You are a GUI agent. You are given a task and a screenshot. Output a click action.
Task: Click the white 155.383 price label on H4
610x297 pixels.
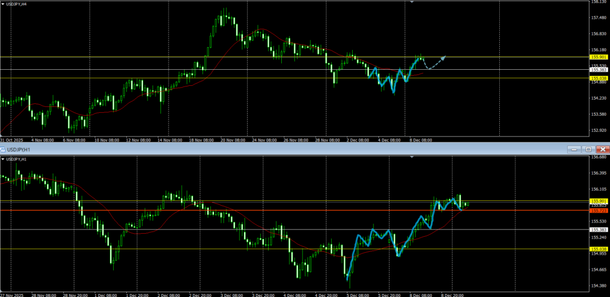[x=598, y=70]
